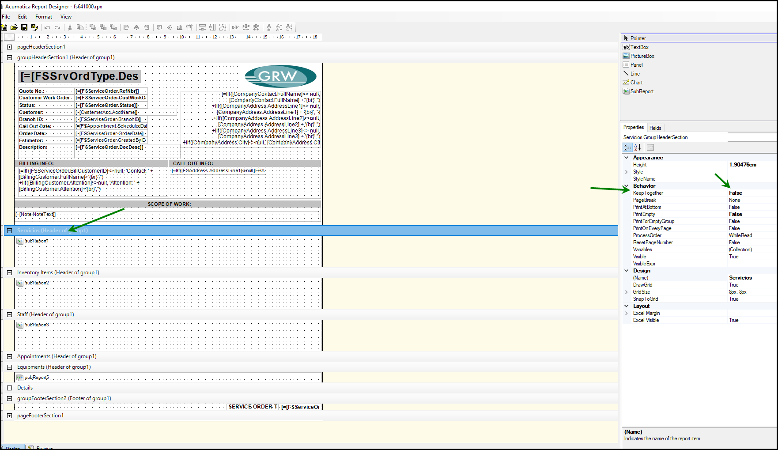The image size is (778, 450).
Task: Select the PictureBox tool
Action: point(642,56)
